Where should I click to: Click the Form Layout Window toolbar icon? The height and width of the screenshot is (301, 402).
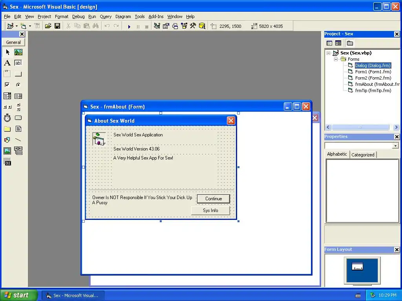[x=175, y=26]
